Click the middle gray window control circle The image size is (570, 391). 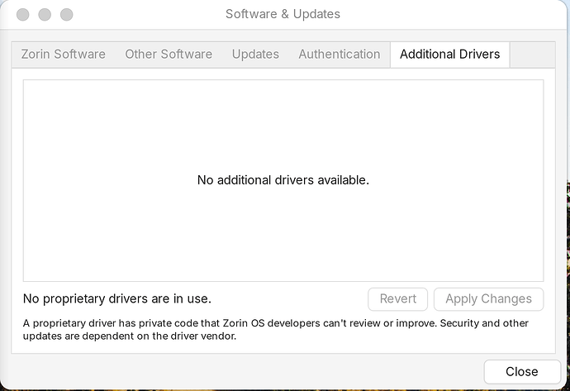(45, 15)
